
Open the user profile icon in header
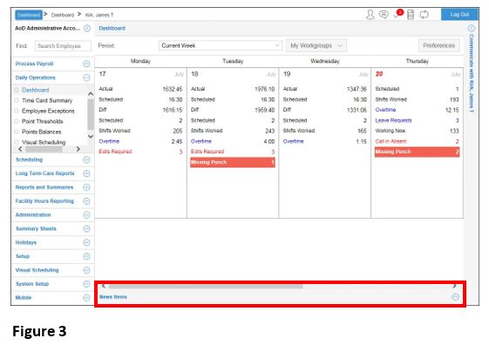(370, 14)
